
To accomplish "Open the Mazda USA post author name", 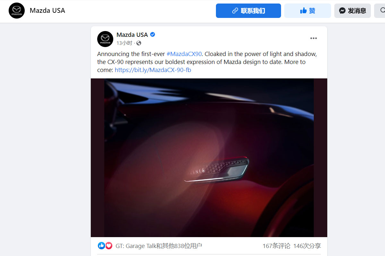I will (132, 35).
